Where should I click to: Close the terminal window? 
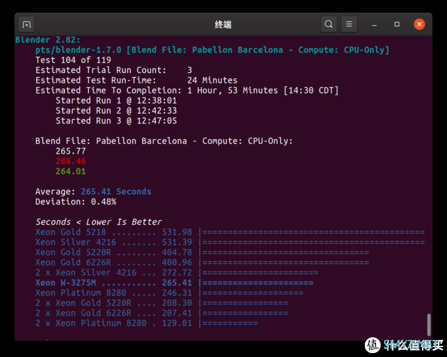[x=419, y=24]
